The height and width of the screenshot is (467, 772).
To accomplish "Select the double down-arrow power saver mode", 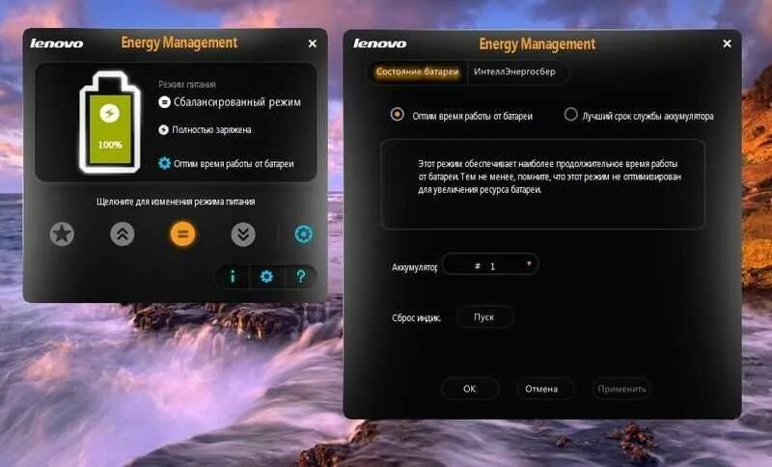I will pos(243,234).
